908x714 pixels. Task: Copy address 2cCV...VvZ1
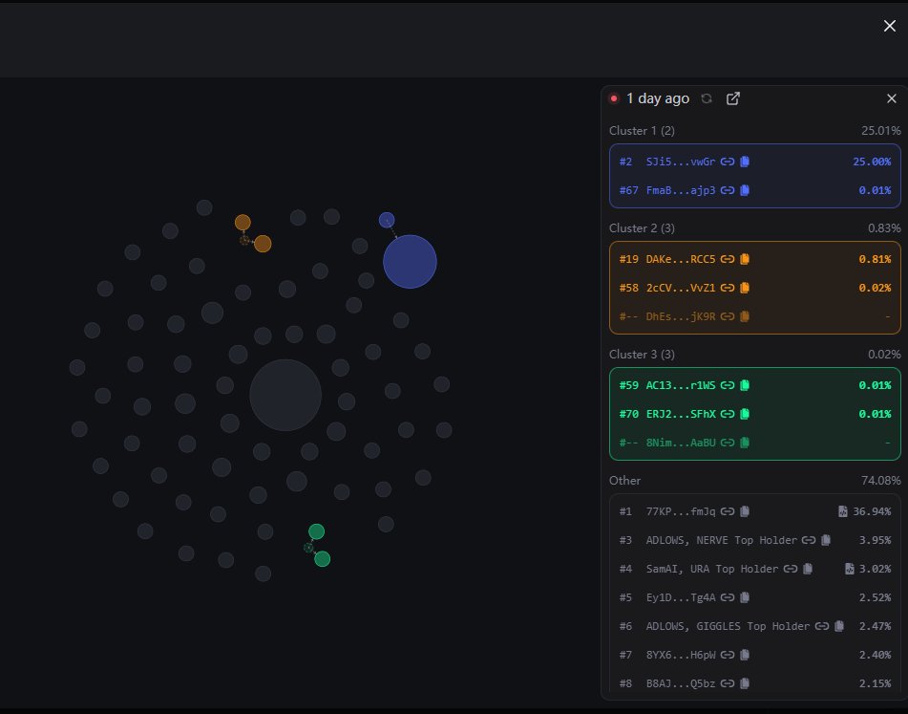tap(745, 288)
